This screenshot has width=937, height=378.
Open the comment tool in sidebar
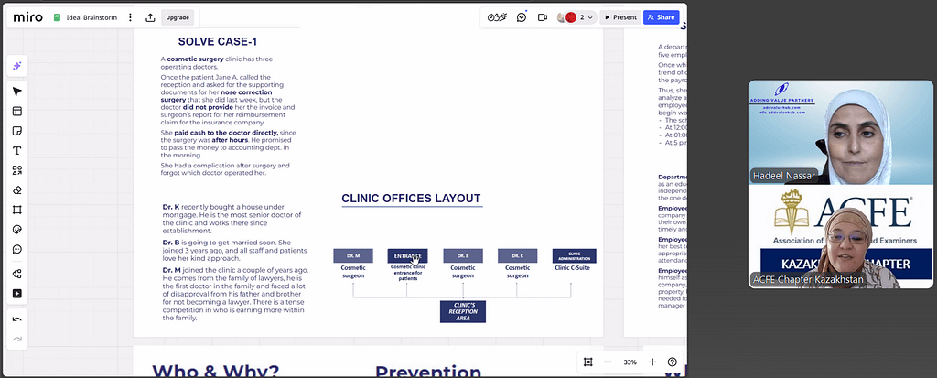17,249
